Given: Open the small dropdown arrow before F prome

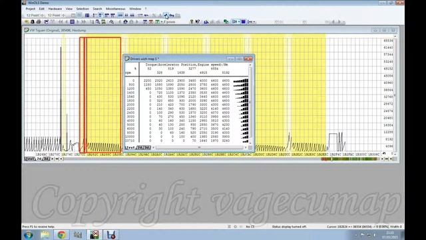Looking at the screenshot, I should [162, 22].
